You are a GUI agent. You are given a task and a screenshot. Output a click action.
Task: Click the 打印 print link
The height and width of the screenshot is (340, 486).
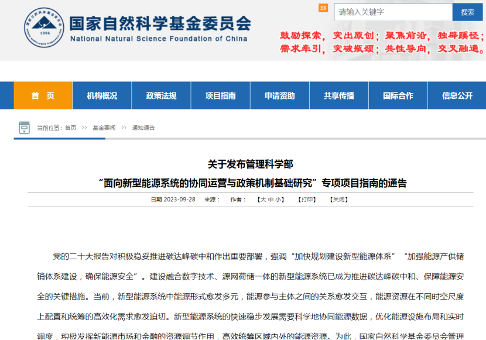[x=307, y=200]
